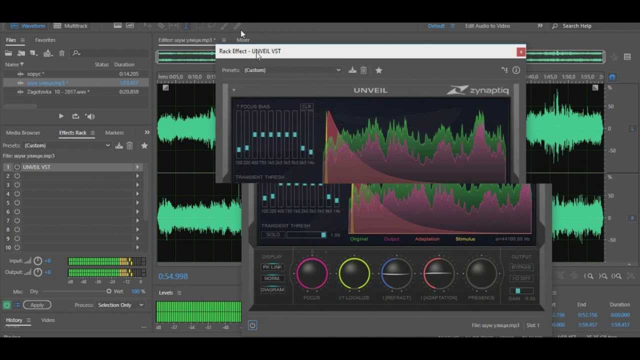Viewport: 640px width, 360px height.
Task: Click the Transient Thresh slider
Action: 306,234
